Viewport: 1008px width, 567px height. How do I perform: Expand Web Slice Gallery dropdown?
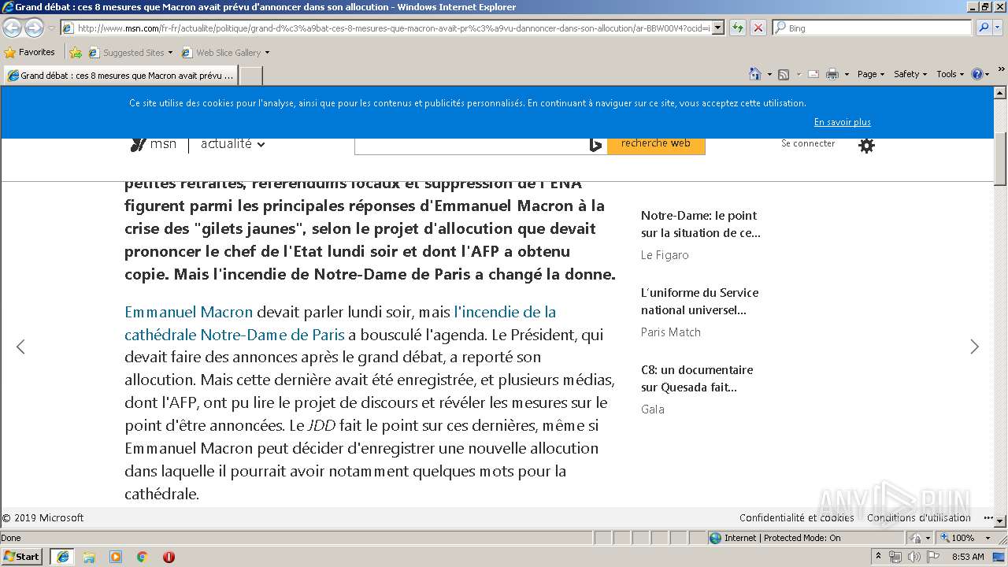click(267, 53)
